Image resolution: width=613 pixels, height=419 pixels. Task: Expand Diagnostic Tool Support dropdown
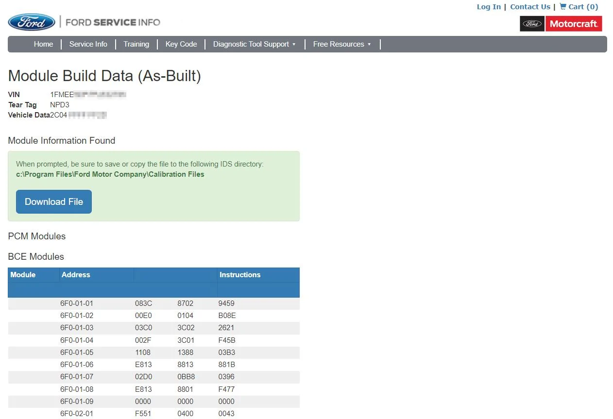254,44
